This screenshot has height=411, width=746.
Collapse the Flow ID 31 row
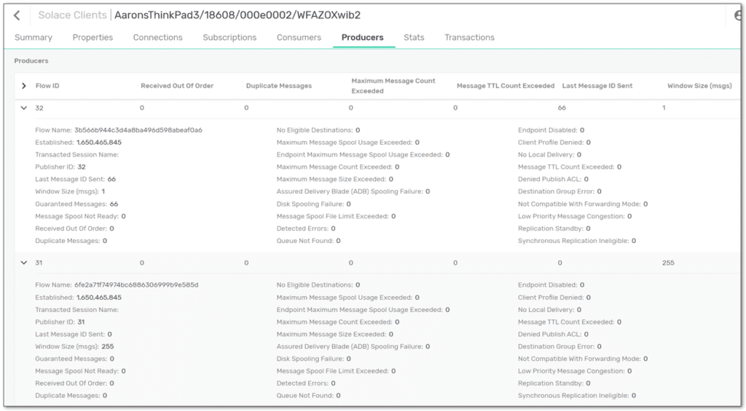tap(24, 263)
